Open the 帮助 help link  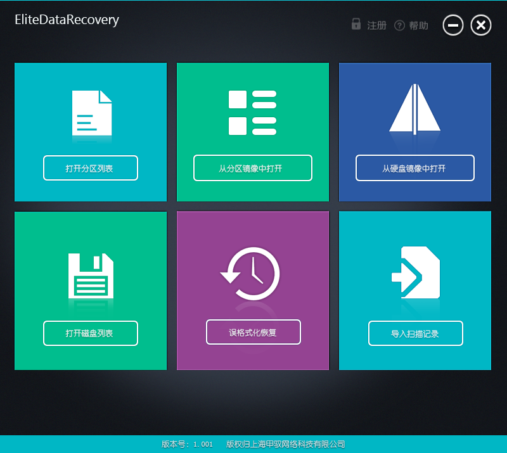click(x=418, y=25)
